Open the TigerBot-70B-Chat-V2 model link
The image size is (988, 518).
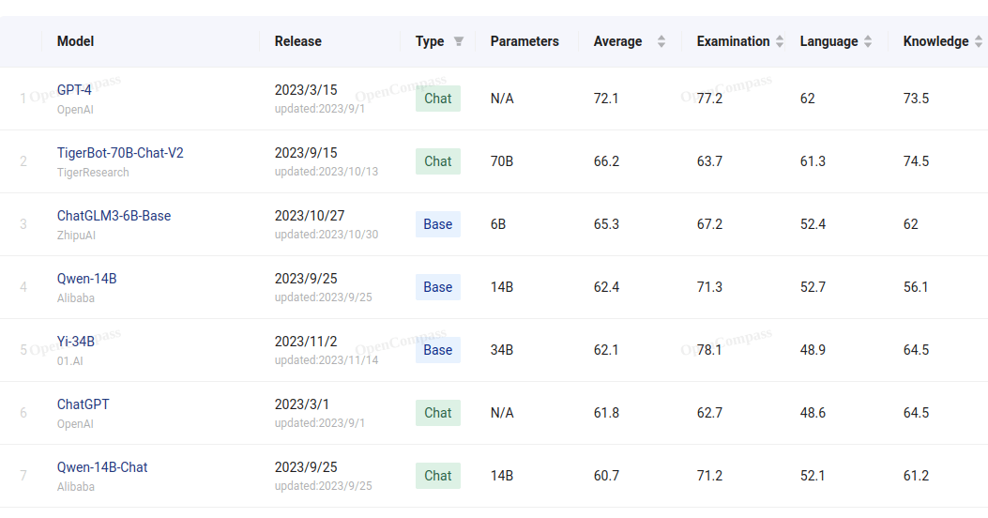point(120,153)
